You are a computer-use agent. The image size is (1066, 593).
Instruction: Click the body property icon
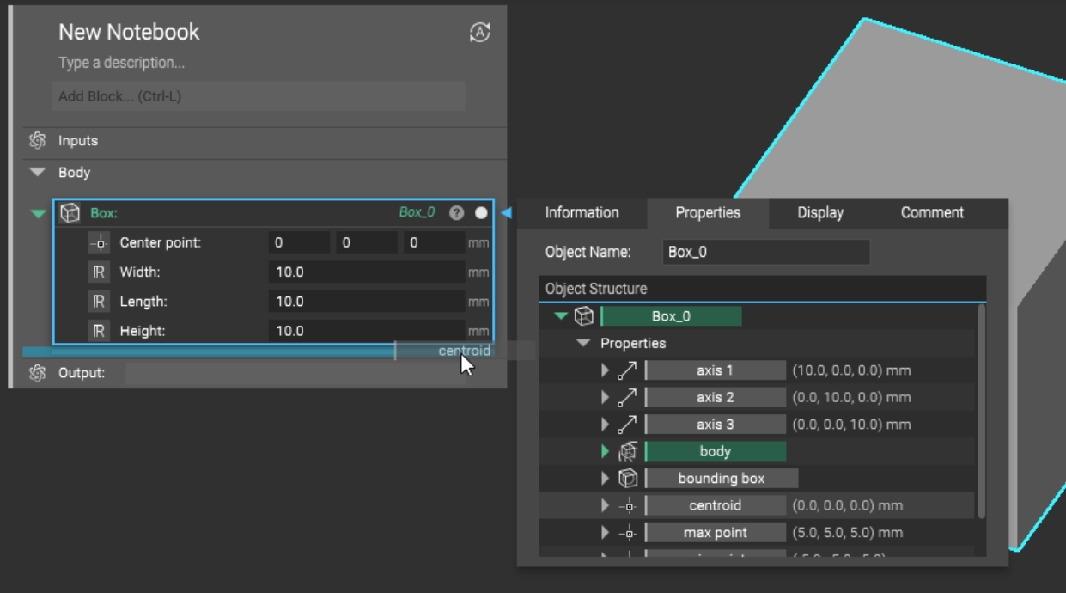(x=628, y=452)
